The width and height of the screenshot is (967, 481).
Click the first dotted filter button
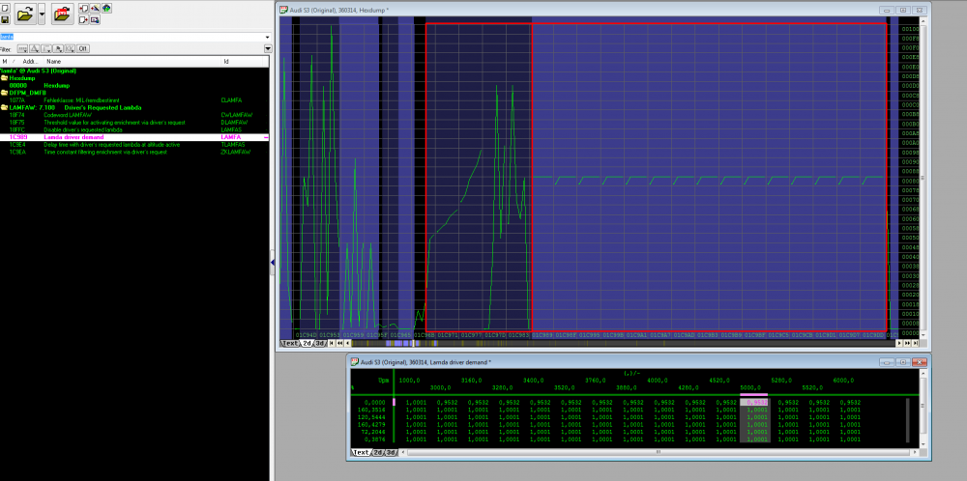click(x=22, y=48)
